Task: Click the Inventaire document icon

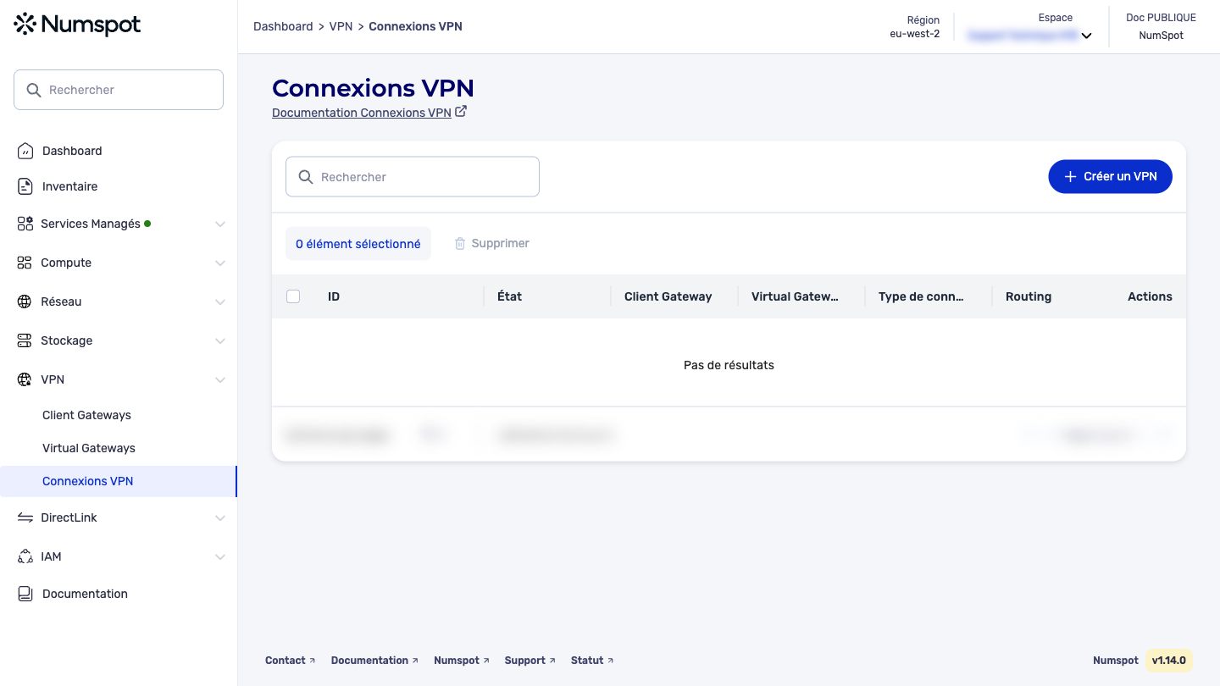Action: click(25, 186)
